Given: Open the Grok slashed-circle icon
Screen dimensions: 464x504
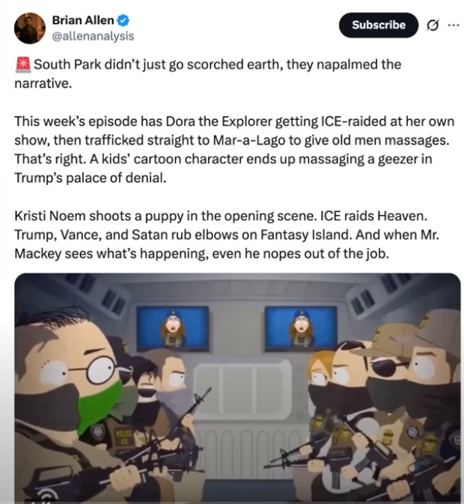Looking at the screenshot, I should tap(433, 25).
